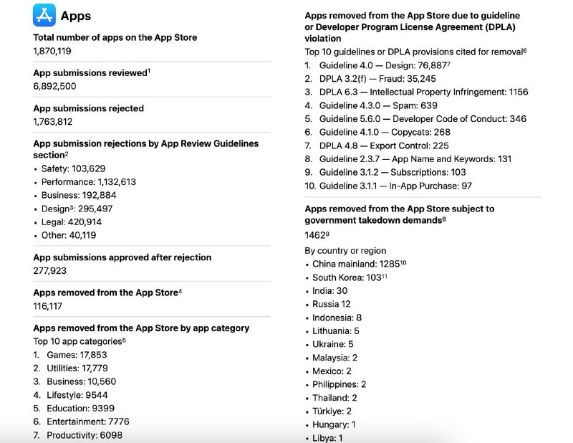
Task: Click 'DPLA 3.2(f) — Fraud: 35,245' item
Action: coord(370,79)
